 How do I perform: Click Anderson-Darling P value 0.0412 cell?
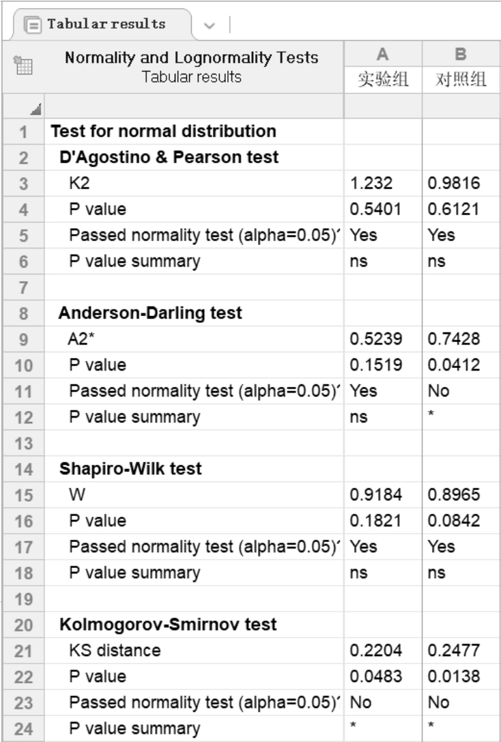[461, 365]
